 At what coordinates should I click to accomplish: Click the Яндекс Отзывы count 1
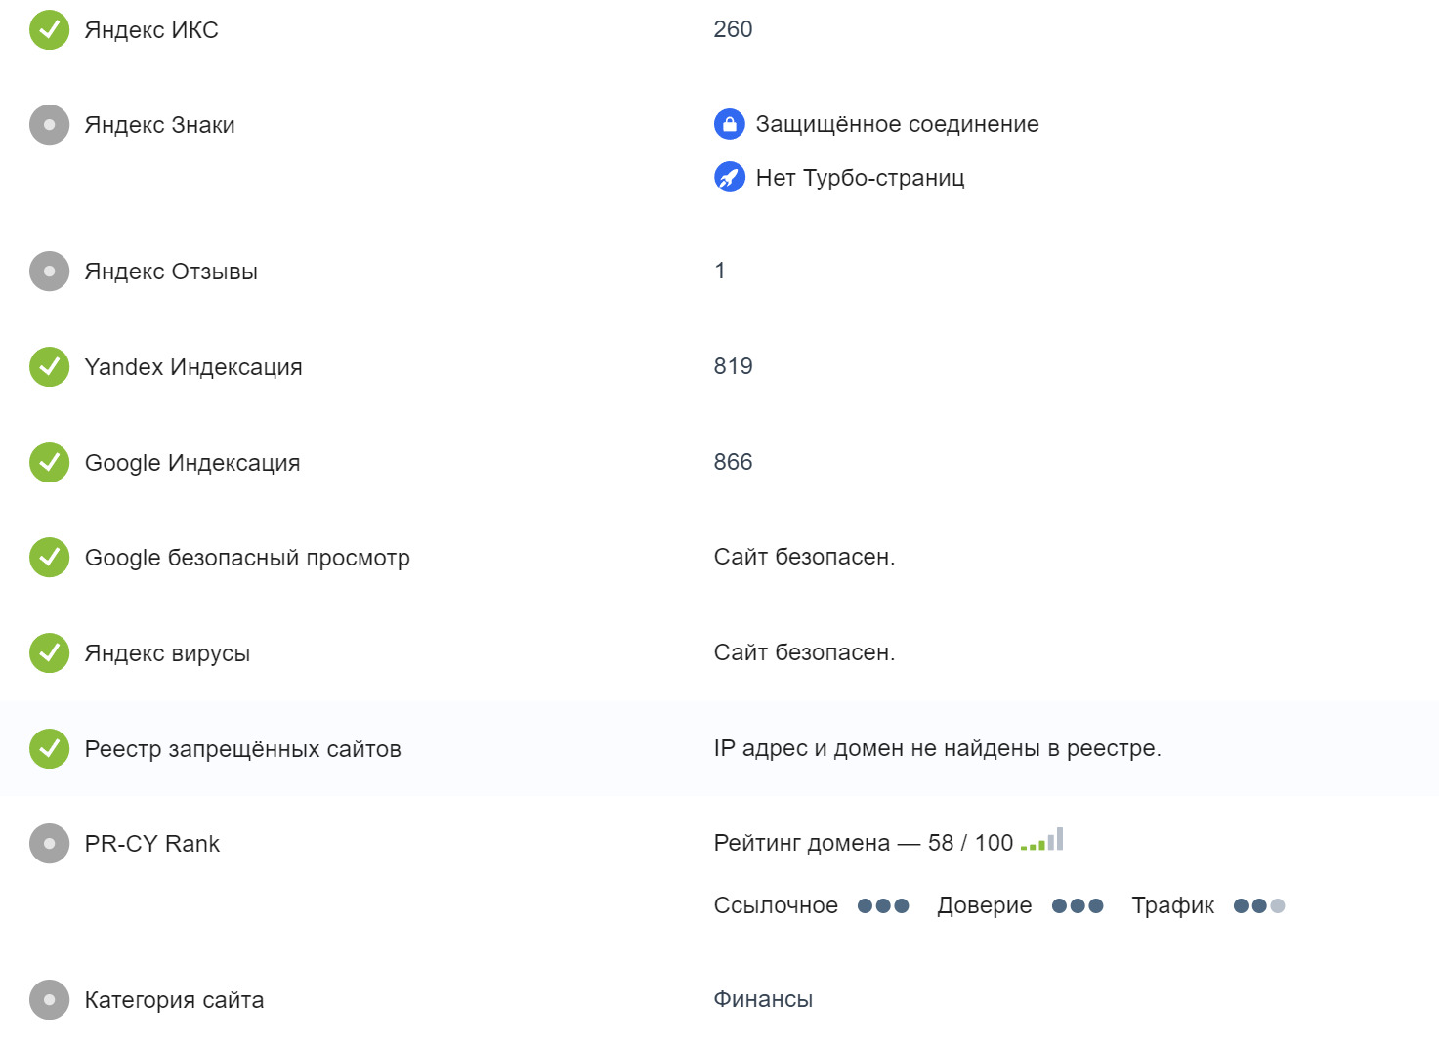pyautogui.click(x=720, y=271)
